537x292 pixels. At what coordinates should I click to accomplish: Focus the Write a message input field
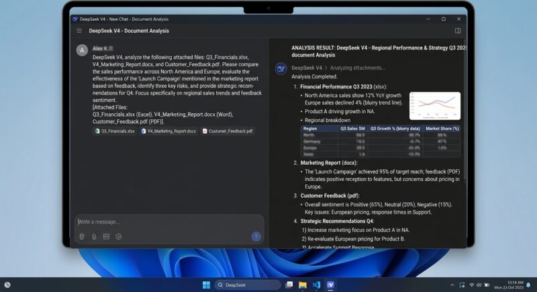click(x=169, y=222)
